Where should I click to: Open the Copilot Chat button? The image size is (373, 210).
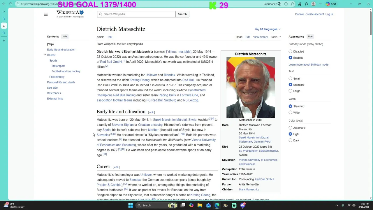pos(331,4)
